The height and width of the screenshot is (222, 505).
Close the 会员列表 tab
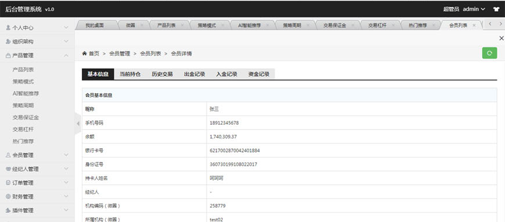click(x=474, y=26)
